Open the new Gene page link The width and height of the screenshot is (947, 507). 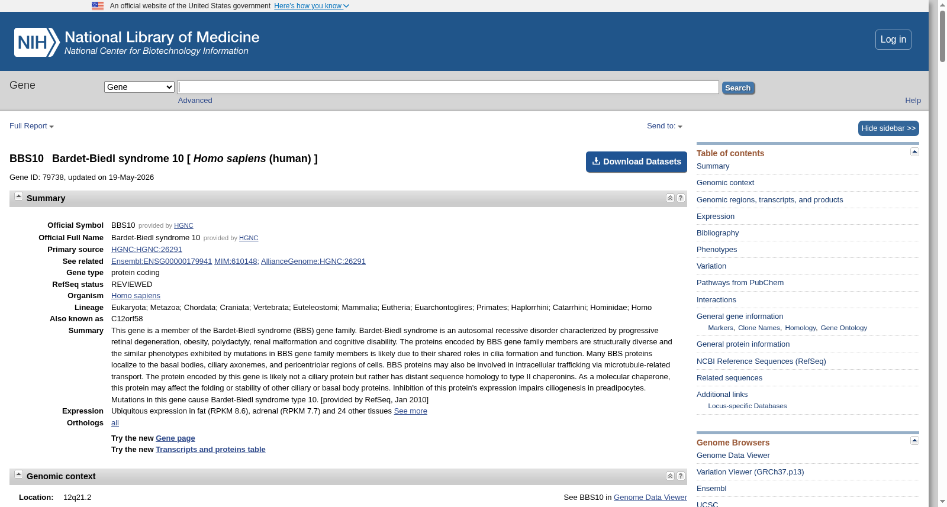tap(175, 438)
